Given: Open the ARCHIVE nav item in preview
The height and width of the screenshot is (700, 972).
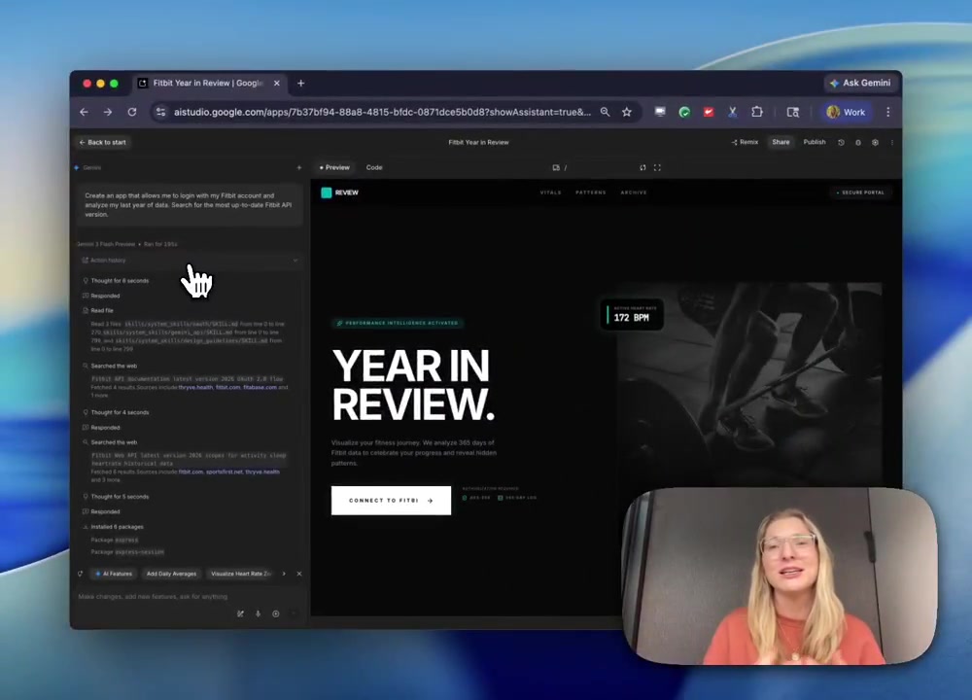Looking at the screenshot, I should [x=634, y=192].
